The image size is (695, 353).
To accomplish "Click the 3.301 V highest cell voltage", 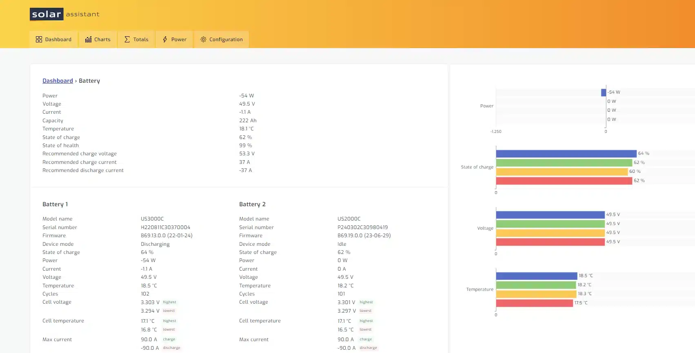I will (346, 302).
